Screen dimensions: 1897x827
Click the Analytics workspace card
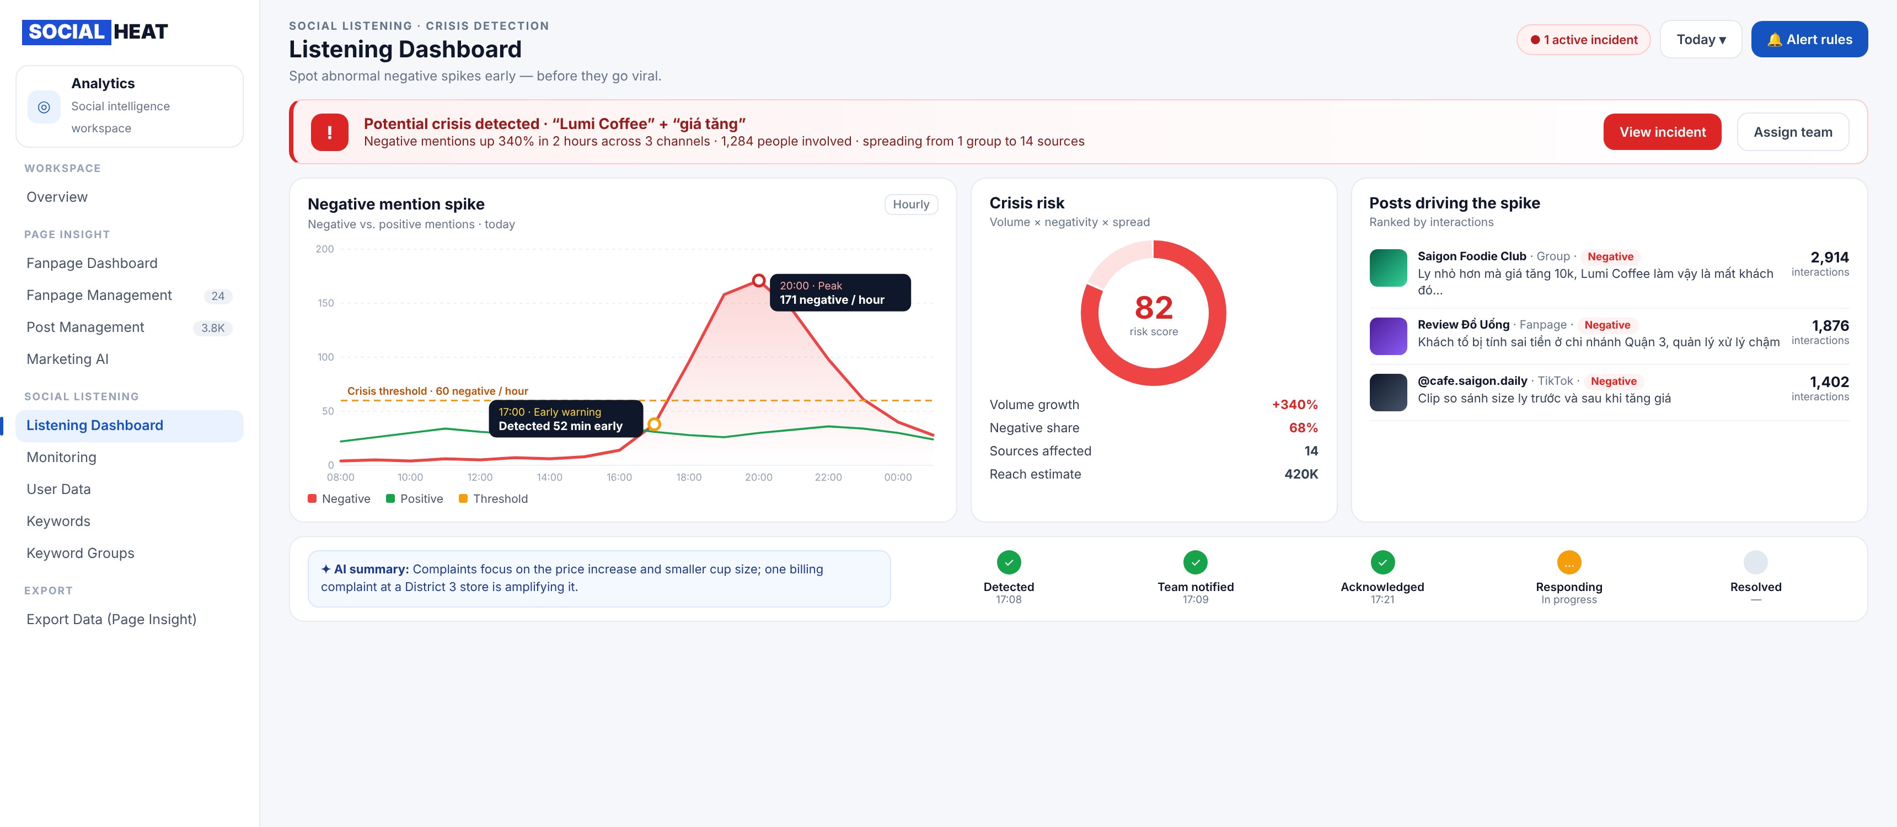coord(130,106)
